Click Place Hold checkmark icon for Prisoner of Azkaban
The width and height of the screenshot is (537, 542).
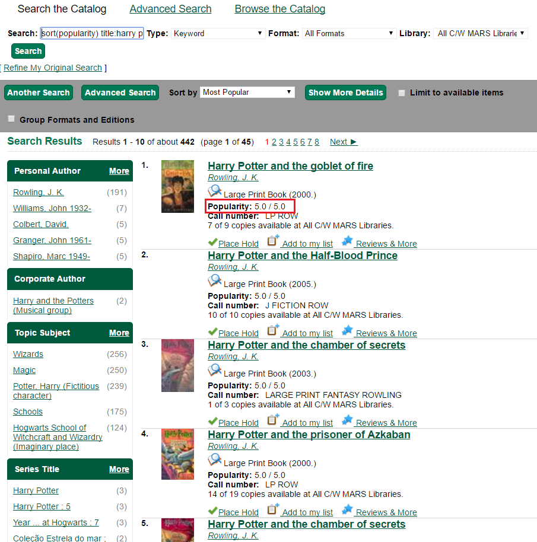[x=212, y=511]
